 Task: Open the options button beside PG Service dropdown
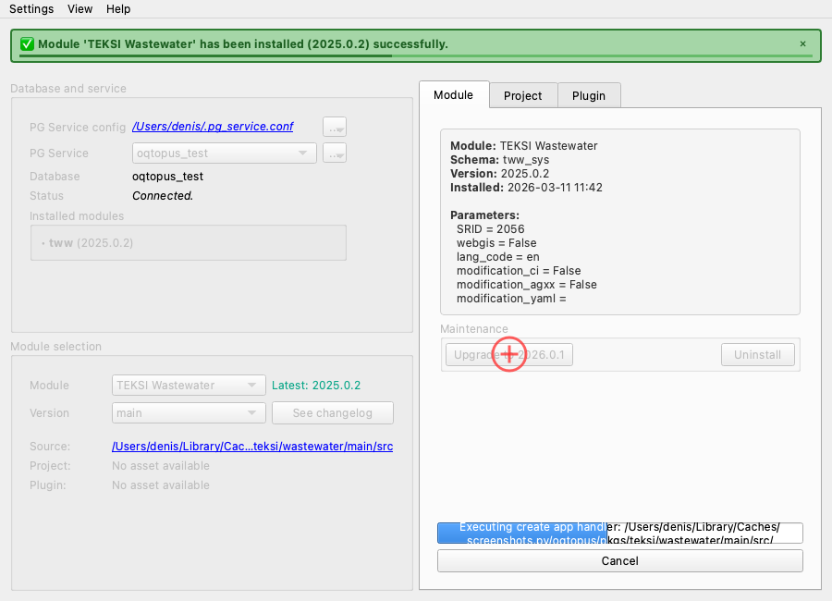(x=335, y=153)
